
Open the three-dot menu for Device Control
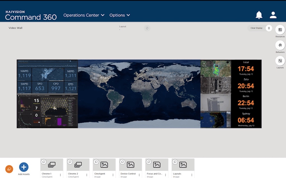(x=139, y=175)
